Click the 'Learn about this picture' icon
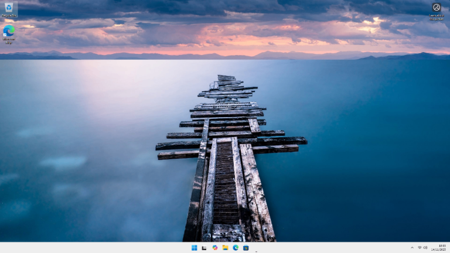Viewport: 450px width, 253px height. point(436,7)
